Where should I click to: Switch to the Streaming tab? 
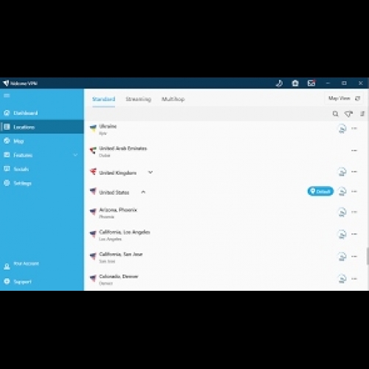[138, 99]
